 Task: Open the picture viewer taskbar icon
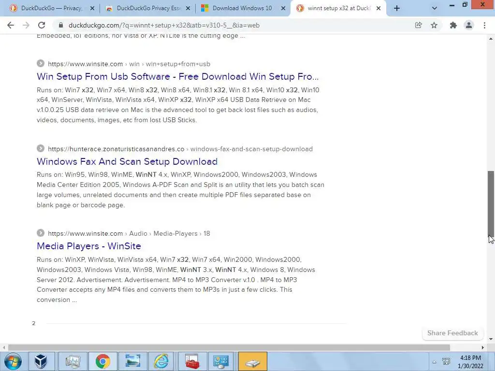(x=132, y=361)
